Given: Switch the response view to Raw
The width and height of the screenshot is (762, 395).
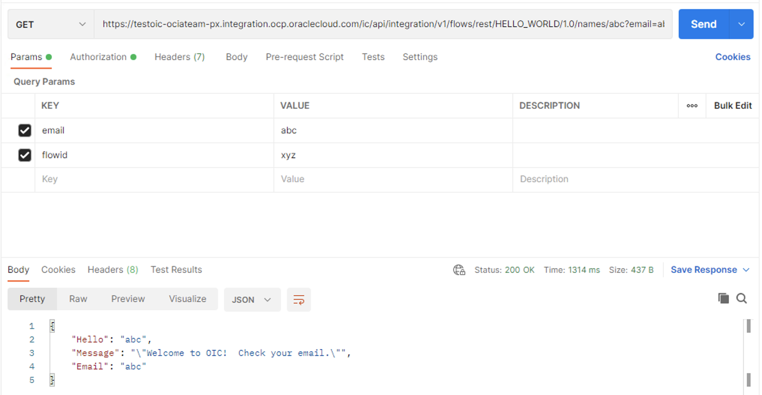Looking at the screenshot, I should [78, 299].
